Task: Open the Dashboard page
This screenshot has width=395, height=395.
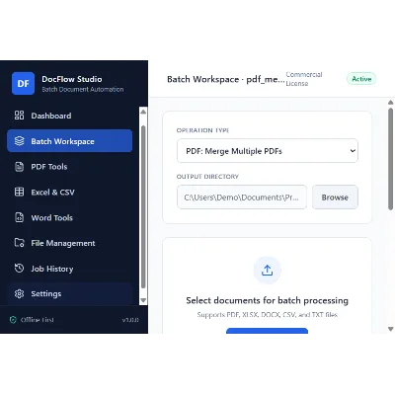Action: tap(69, 116)
